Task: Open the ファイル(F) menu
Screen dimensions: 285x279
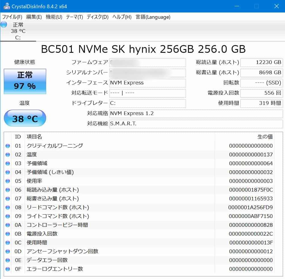Action: point(12,17)
